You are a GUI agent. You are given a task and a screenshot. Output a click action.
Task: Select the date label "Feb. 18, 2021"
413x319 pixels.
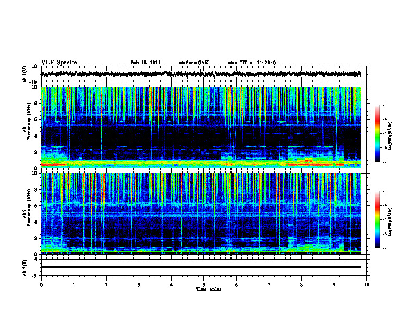145,63
